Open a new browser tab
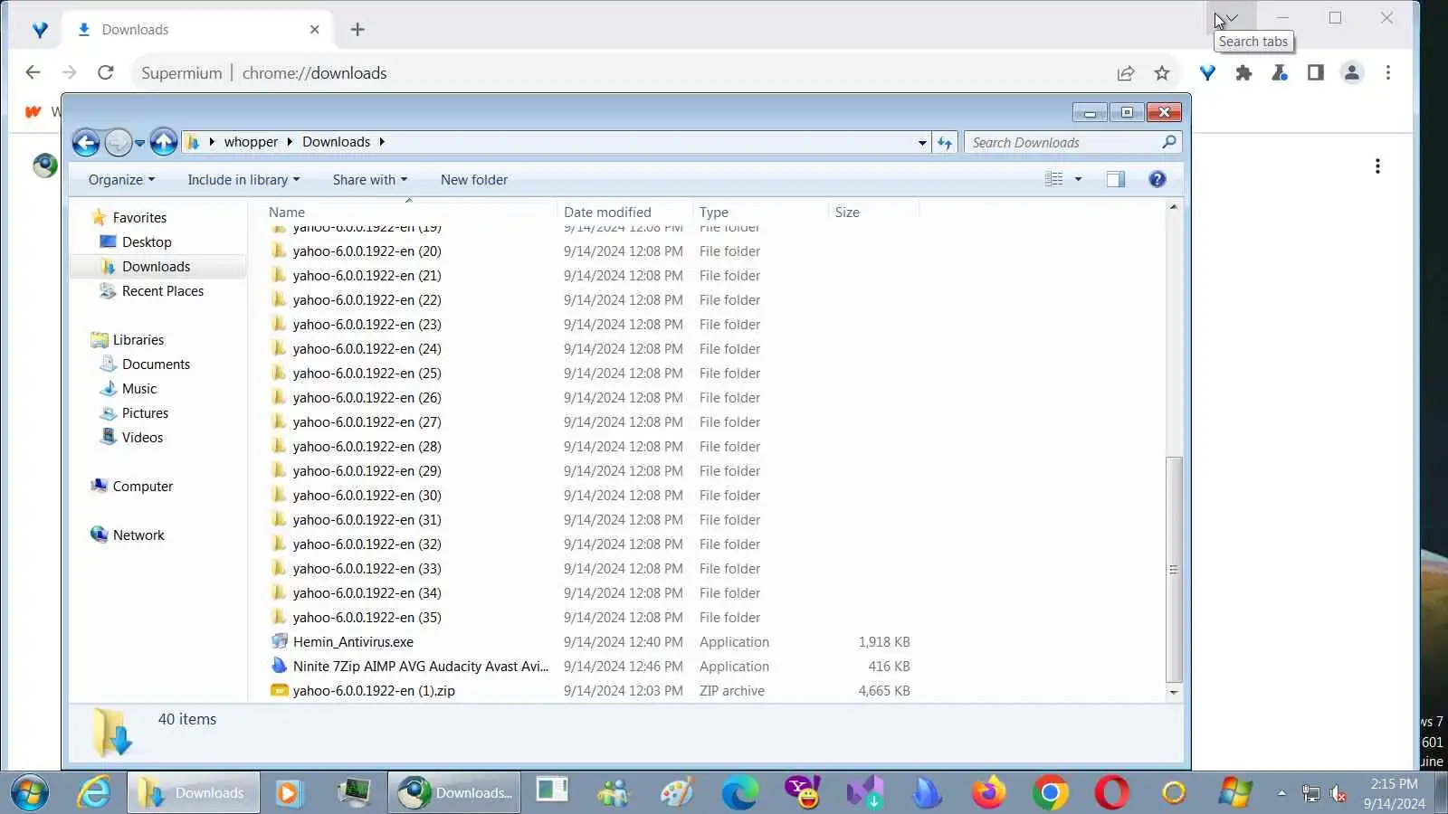The image size is (1448, 814). click(x=357, y=29)
